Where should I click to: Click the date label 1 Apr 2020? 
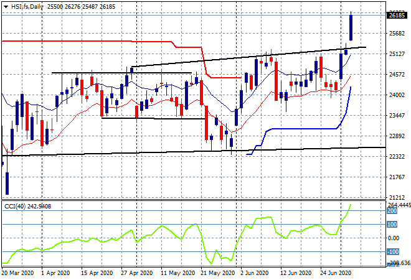click(x=55, y=273)
